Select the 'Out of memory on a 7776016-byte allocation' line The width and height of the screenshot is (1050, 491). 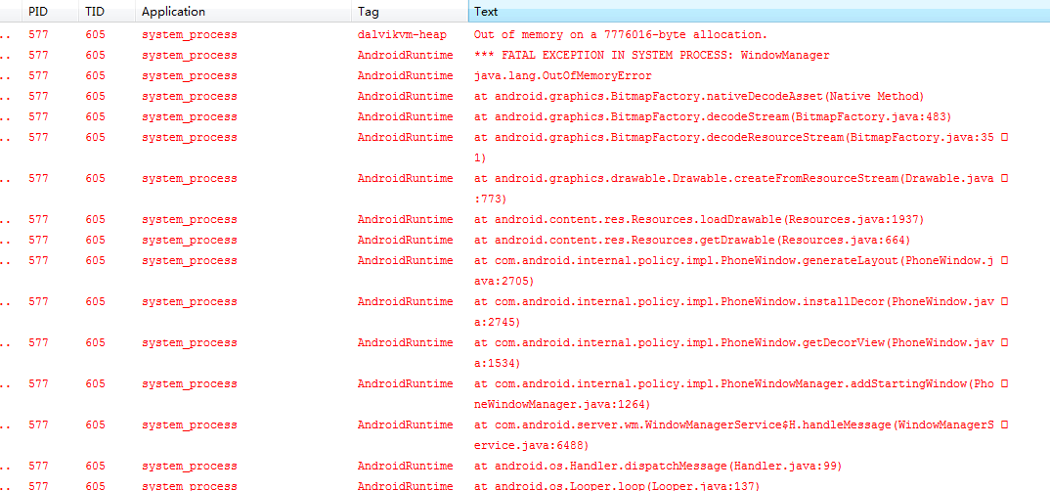click(x=620, y=35)
